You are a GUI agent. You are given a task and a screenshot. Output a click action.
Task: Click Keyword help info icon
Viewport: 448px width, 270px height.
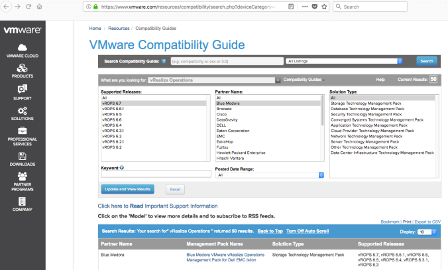coord(122,168)
